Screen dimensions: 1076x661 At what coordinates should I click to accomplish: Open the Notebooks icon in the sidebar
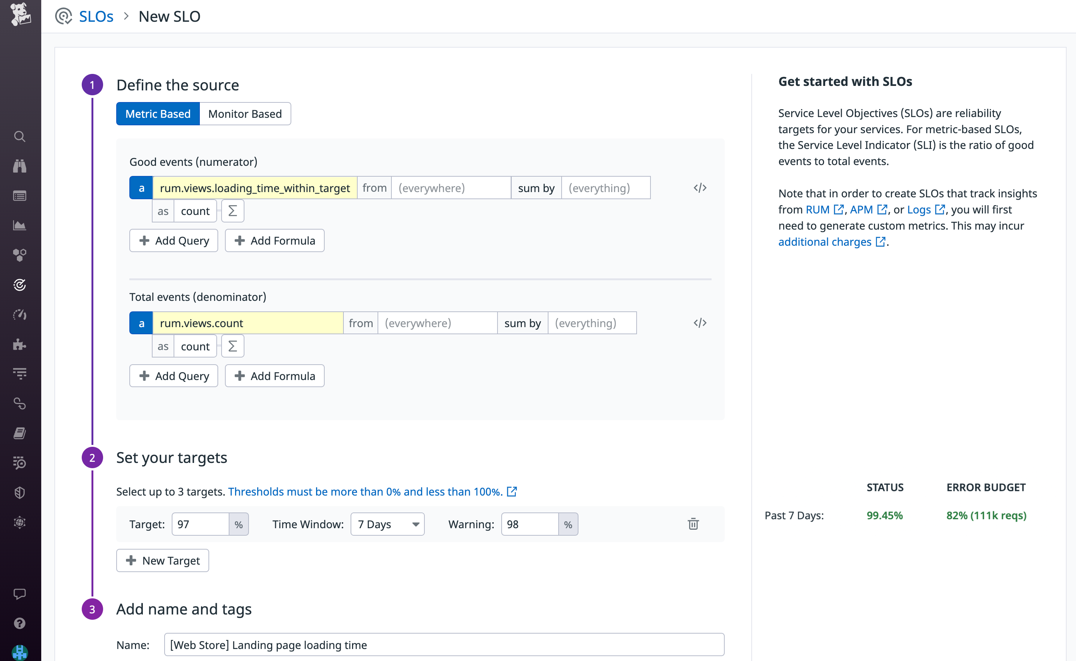pyautogui.click(x=19, y=433)
